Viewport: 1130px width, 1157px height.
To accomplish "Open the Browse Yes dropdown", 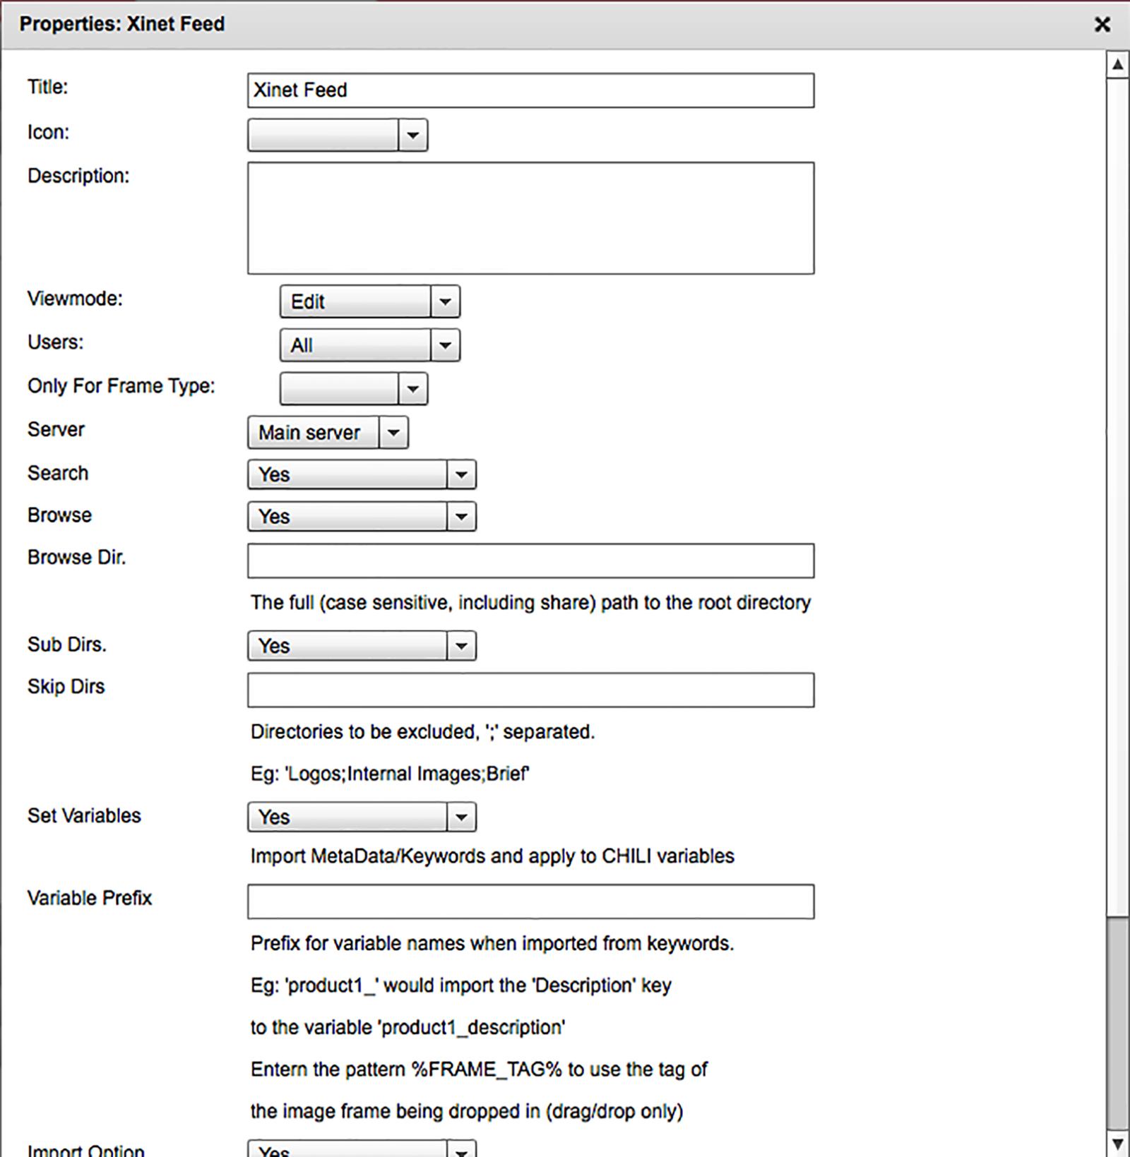I will tap(362, 517).
